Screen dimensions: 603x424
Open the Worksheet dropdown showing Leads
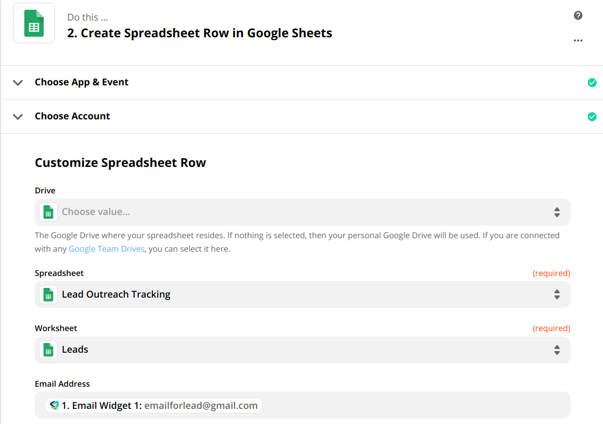click(302, 350)
